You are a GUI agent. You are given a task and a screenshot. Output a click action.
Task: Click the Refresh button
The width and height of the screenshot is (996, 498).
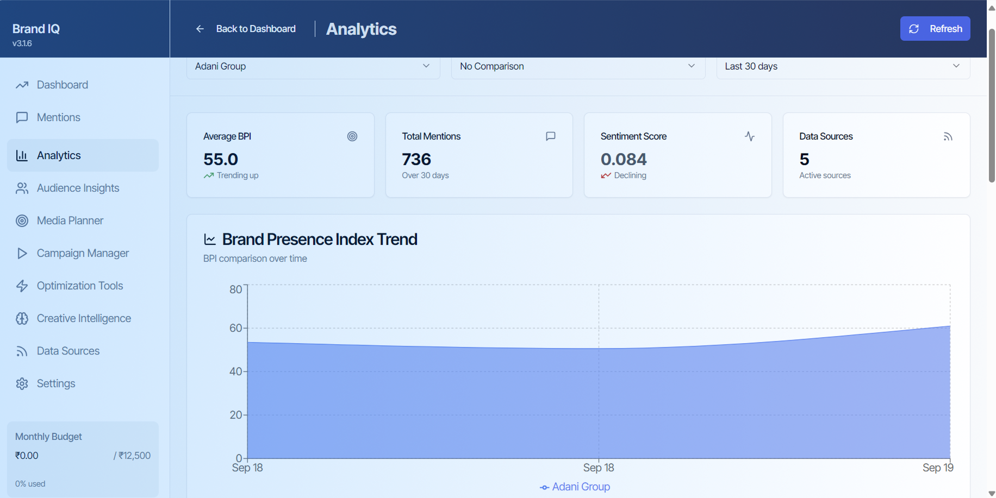tap(935, 28)
